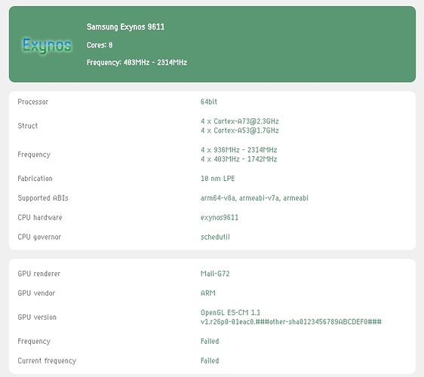This screenshot has width=424, height=377.
Task: Select the Supported ABIs label
Action: [x=43, y=198]
